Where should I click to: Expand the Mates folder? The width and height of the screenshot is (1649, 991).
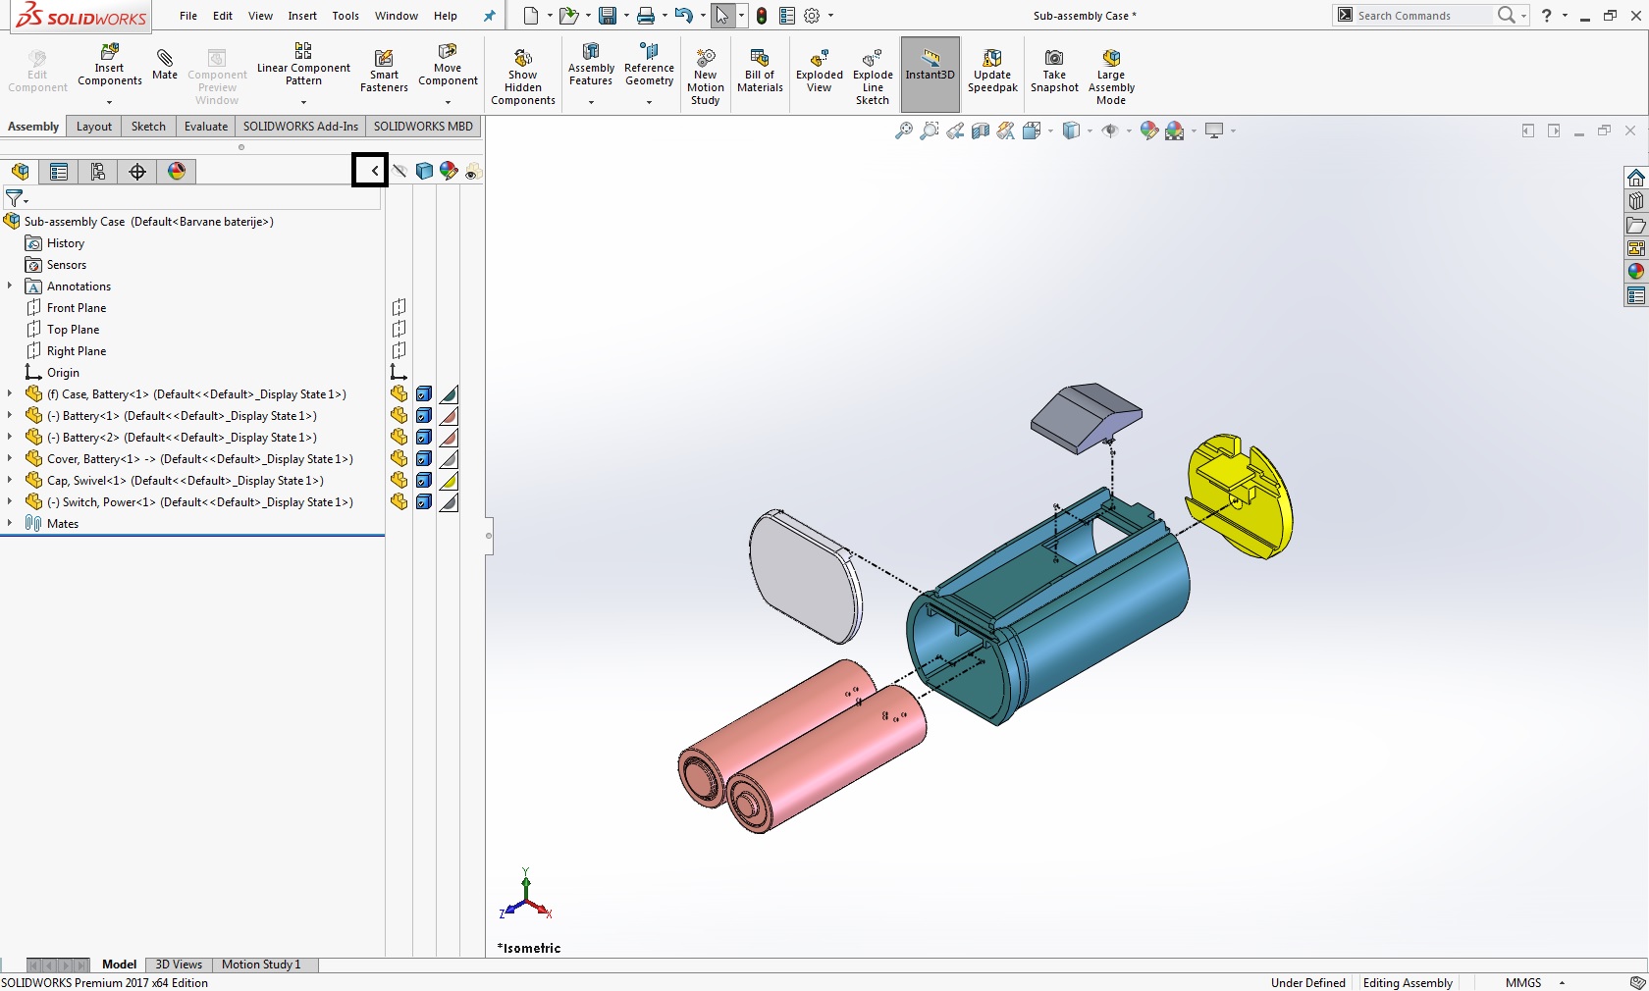[x=10, y=524]
